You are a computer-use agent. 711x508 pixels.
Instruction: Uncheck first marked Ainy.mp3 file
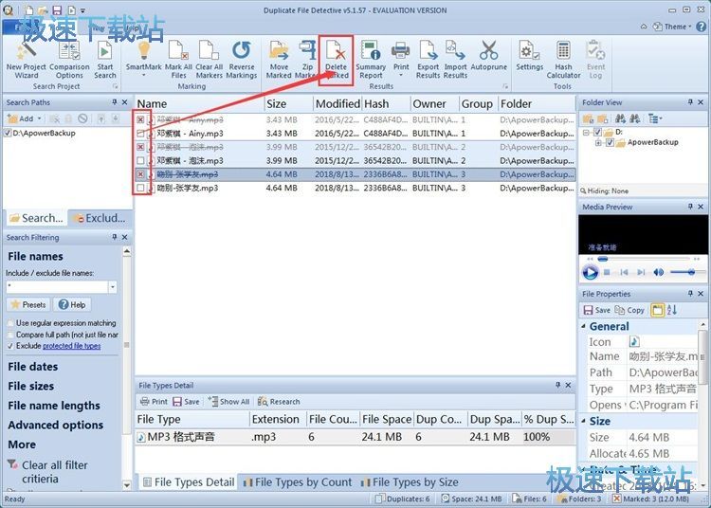(140, 119)
